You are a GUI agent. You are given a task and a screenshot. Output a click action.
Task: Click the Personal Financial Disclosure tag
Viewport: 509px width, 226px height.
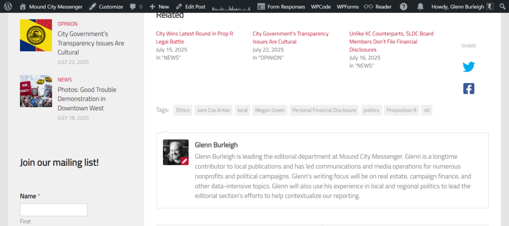pyautogui.click(x=324, y=110)
